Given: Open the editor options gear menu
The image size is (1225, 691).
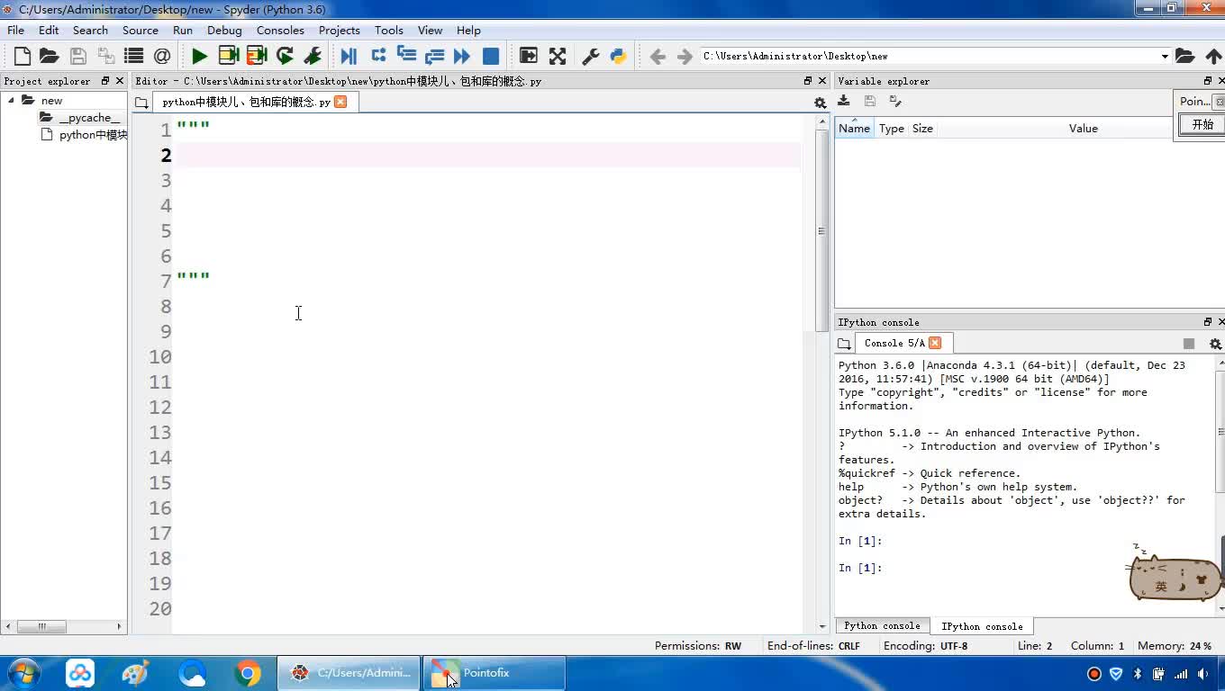Looking at the screenshot, I should (820, 103).
